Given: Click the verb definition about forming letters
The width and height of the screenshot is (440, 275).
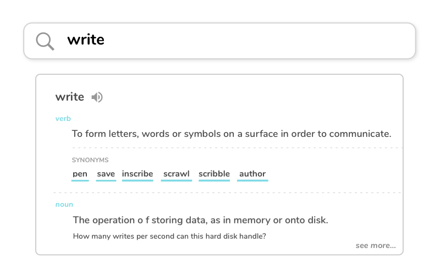Looking at the screenshot, I should (231, 134).
